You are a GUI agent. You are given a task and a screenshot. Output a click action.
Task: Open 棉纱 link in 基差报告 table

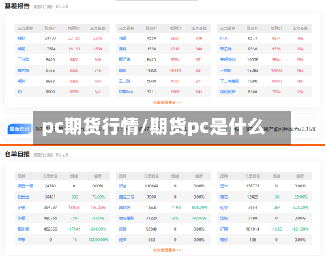[22, 38]
